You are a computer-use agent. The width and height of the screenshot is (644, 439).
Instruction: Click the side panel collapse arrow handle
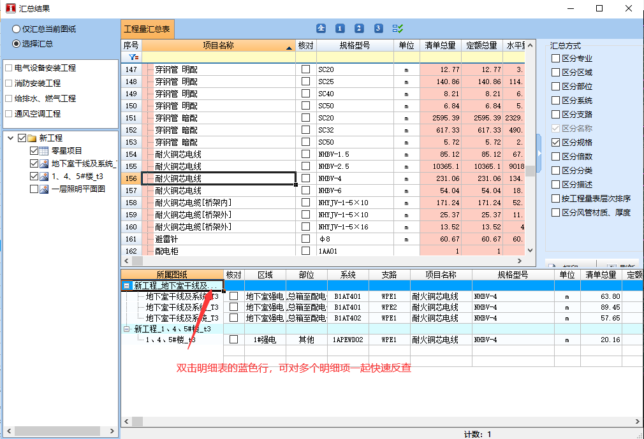(x=539, y=154)
